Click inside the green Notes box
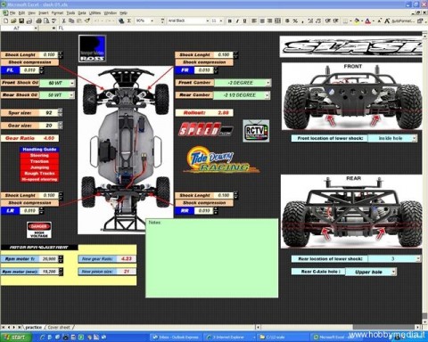This screenshot has width=428, height=342. (211, 258)
